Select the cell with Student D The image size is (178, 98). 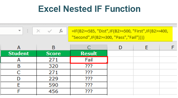click(x=19, y=79)
